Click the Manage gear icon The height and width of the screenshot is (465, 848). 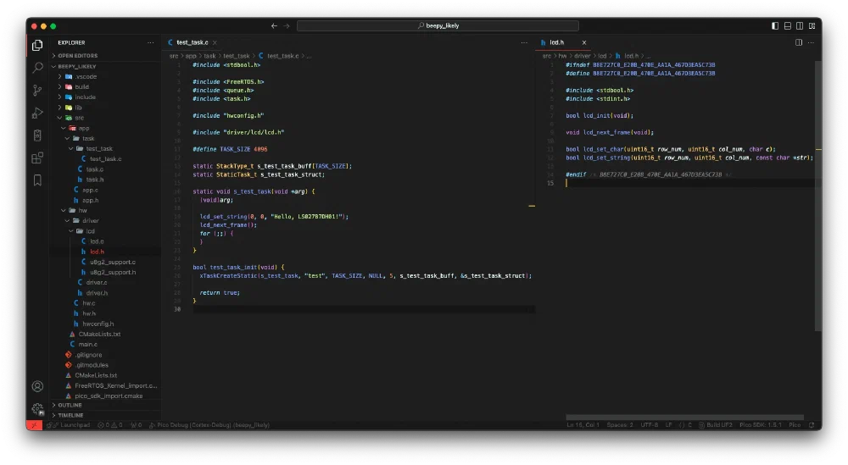(37, 408)
